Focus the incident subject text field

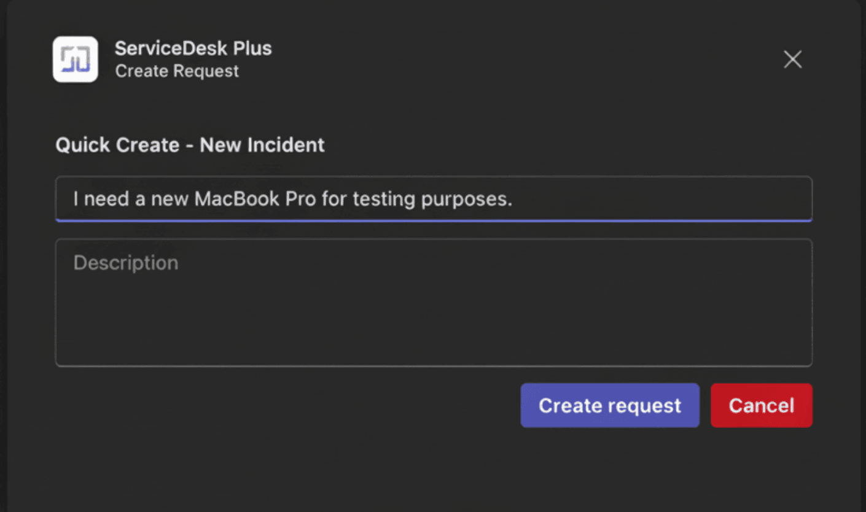(433, 198)
